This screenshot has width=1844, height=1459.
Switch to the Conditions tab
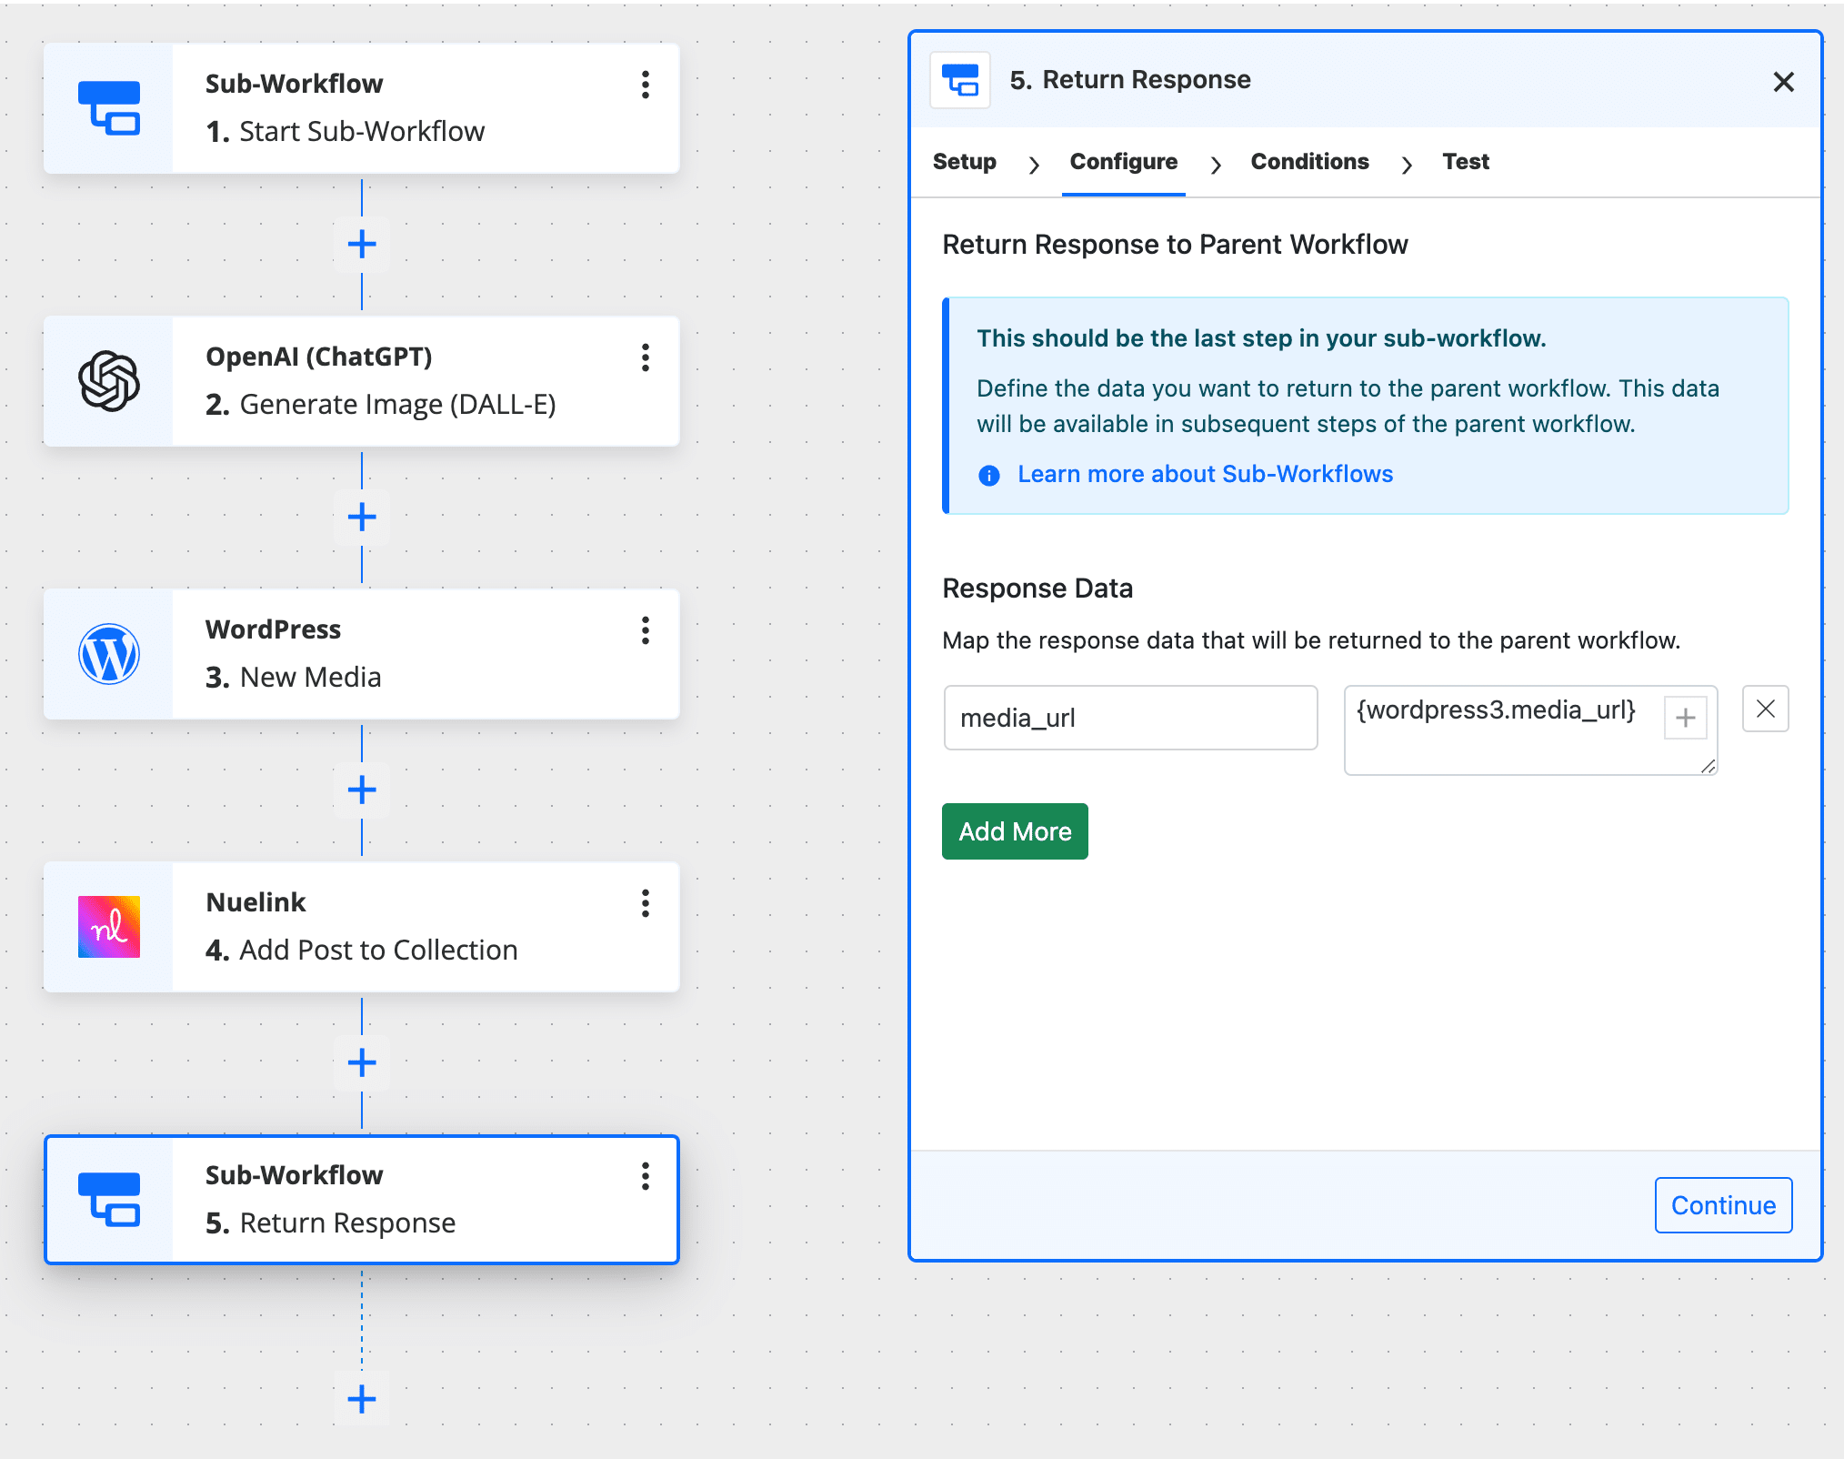[x=1309, y=162]
